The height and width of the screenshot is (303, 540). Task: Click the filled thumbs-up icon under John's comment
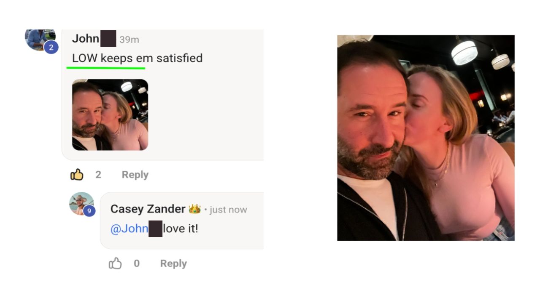[77, 175]
